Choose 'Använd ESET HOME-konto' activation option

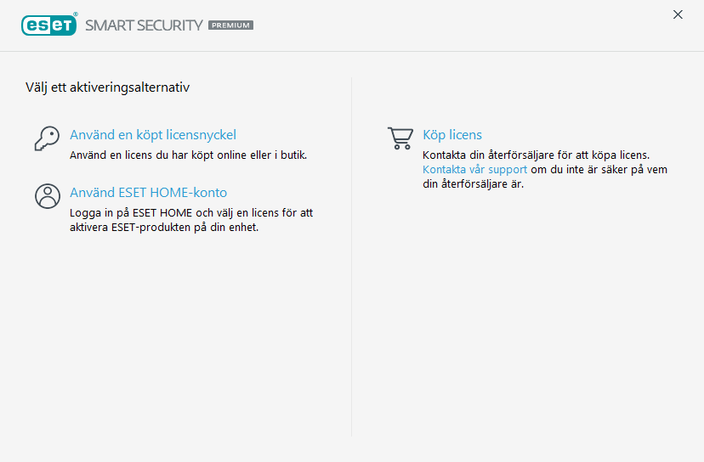tap(148, 193)
